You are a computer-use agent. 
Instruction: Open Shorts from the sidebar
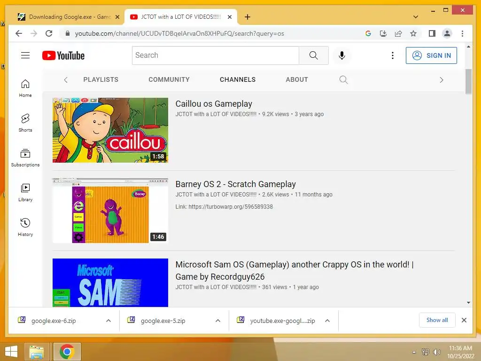click(25, 123)
